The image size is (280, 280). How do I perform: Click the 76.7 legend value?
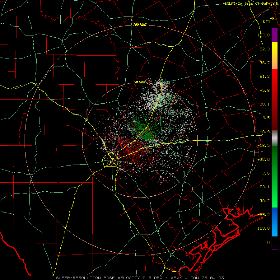(x=265, y=63)
